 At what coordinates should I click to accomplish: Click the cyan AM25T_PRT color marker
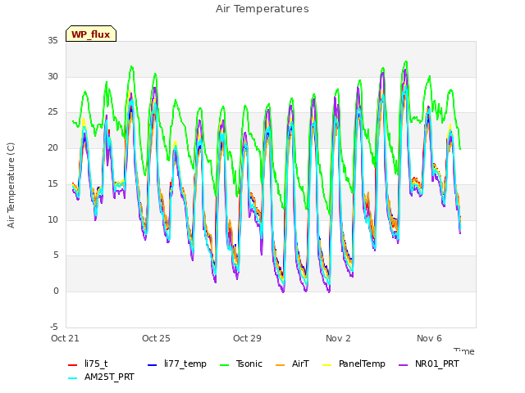click(72, 378)
